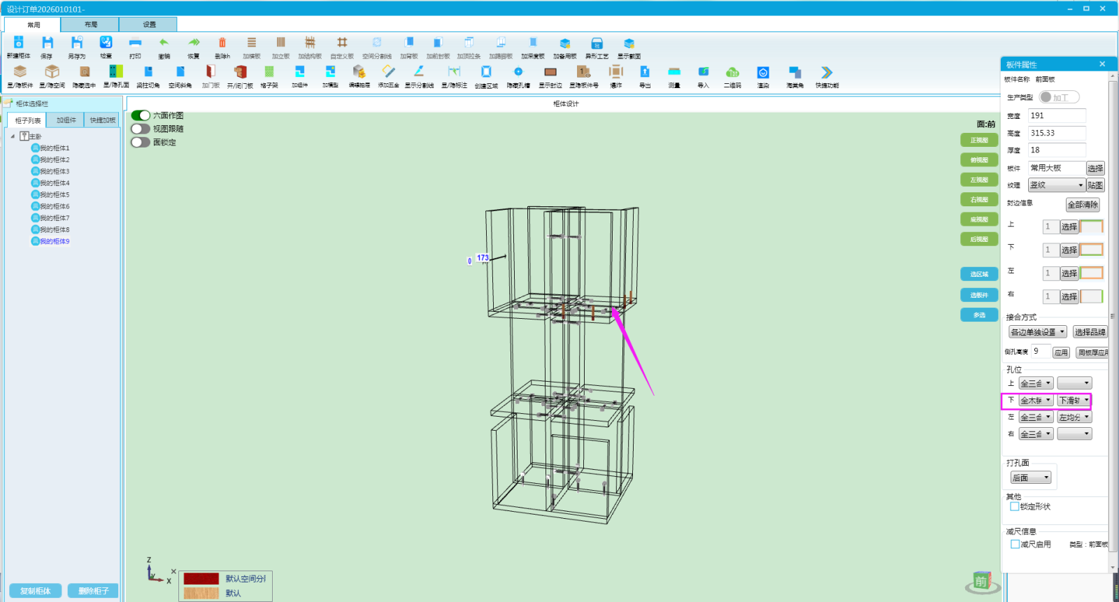Click the 加门板 door icon
1119x602 pixels.
[211, 72]
